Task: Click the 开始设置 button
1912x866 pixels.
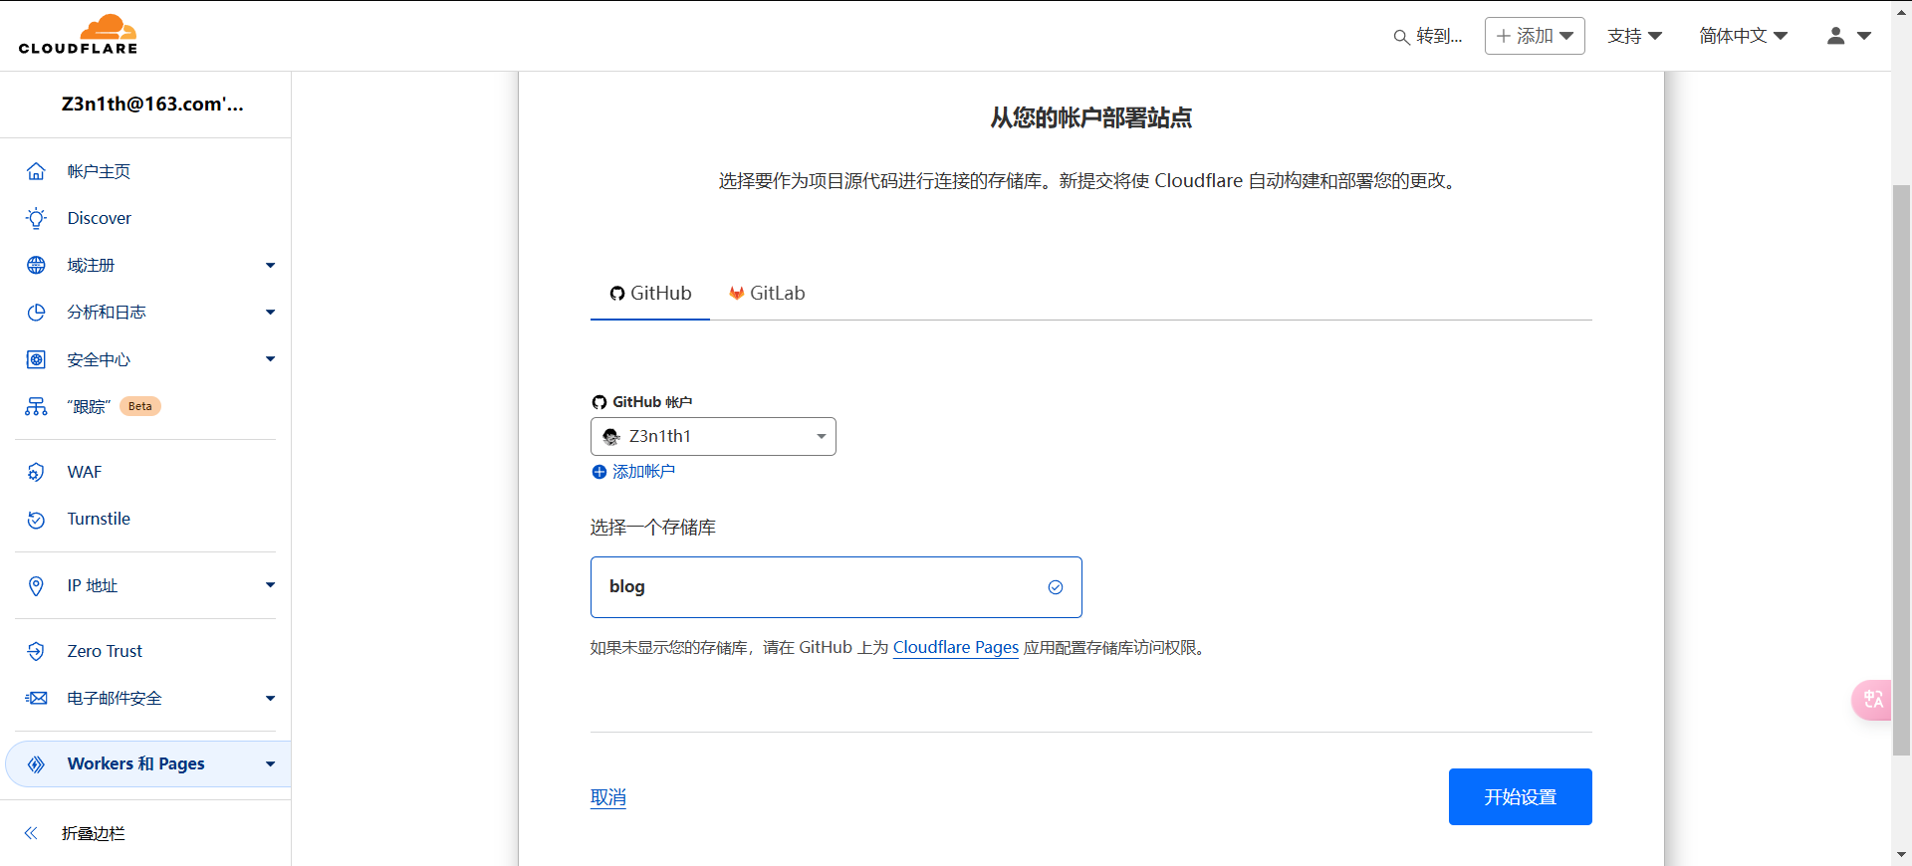Action: point(1520,796)
